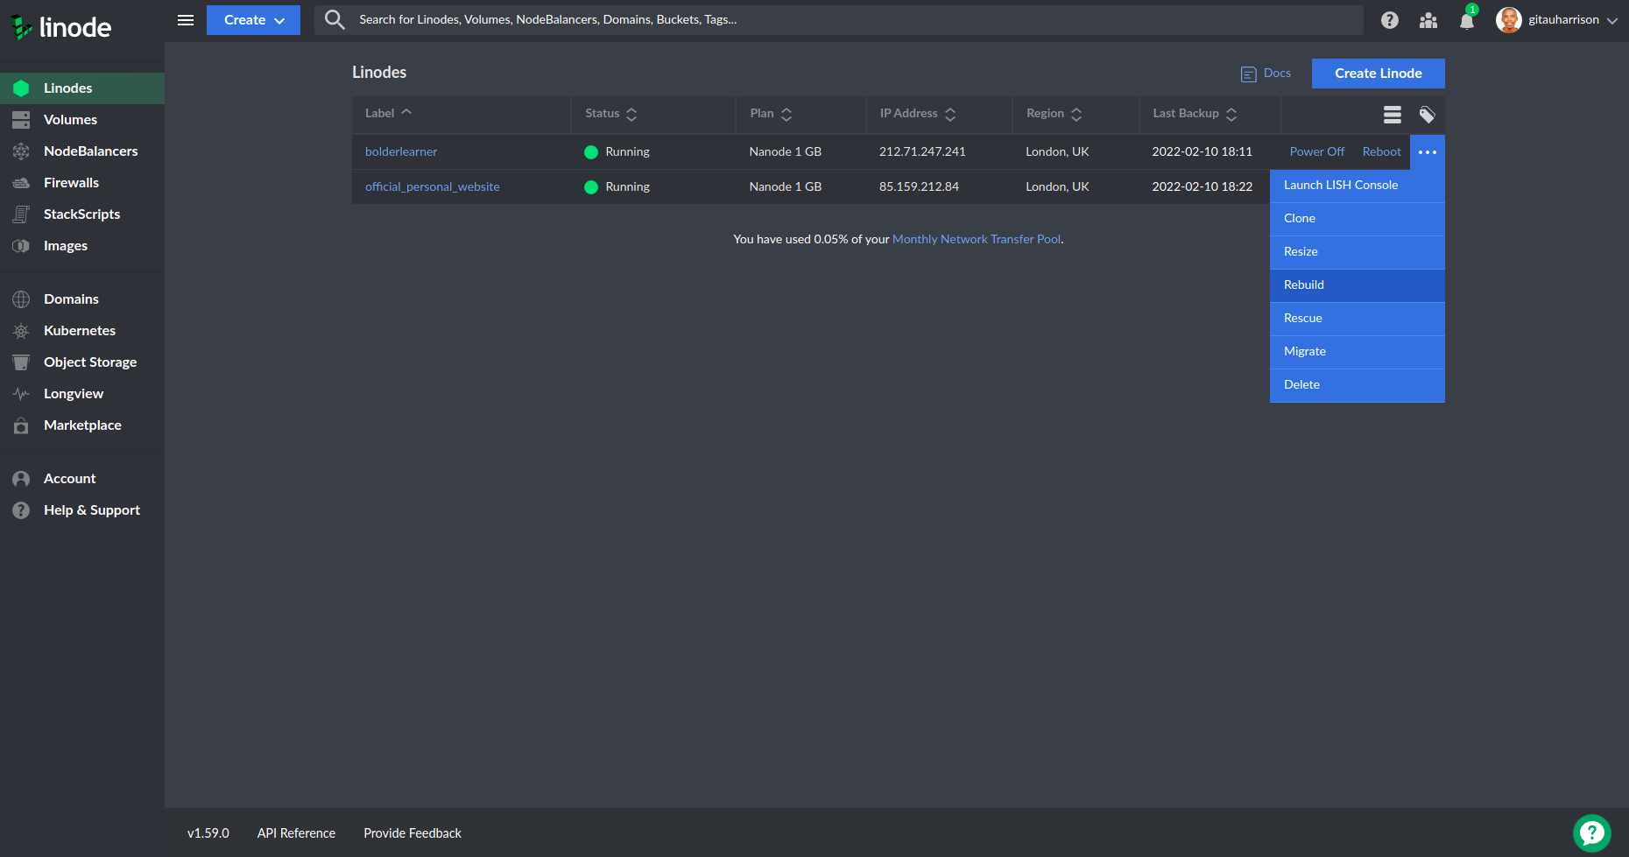Click the Volumes sidebar icon
Viewport: 1629px width, 857px height.
(x=21, y=120)
